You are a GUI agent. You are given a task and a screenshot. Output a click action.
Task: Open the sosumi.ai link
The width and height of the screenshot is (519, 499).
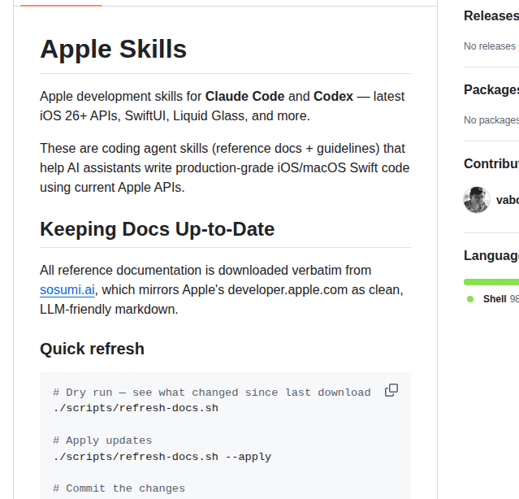pos(67,290)
